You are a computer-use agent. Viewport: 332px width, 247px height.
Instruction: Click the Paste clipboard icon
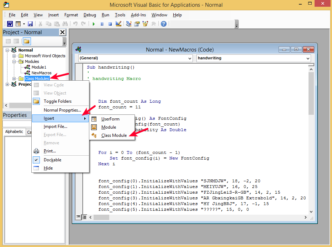coord(57,24)
